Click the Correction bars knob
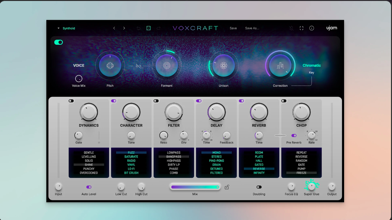The height and width of the screenshot is (220, 392). coord(280,66)
